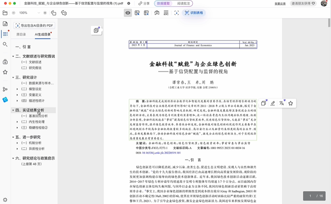Screen dimensions: 331x204
Task: Open the blue AI assistant sidebar icon
Action: point(5,99)
